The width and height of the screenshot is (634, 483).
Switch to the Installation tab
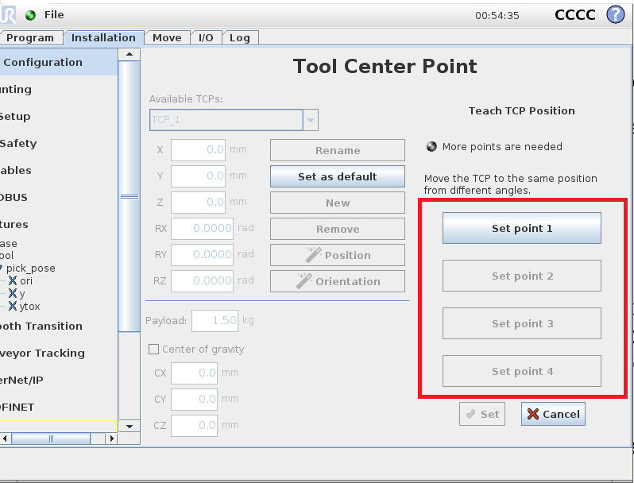(x=104, y=37)
